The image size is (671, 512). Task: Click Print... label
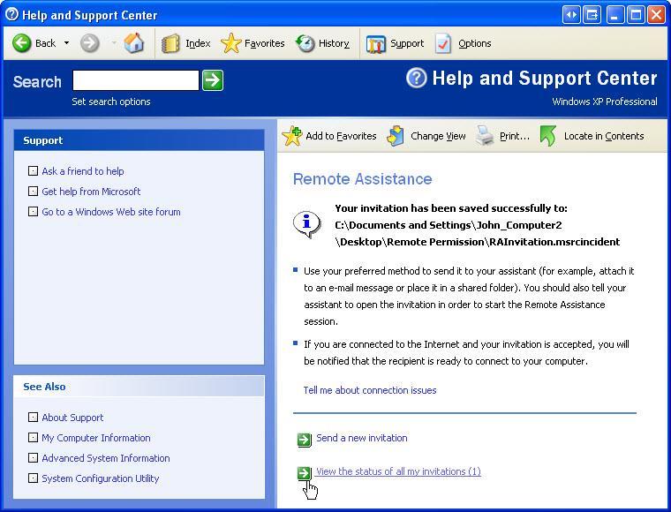tap(515, 136)
